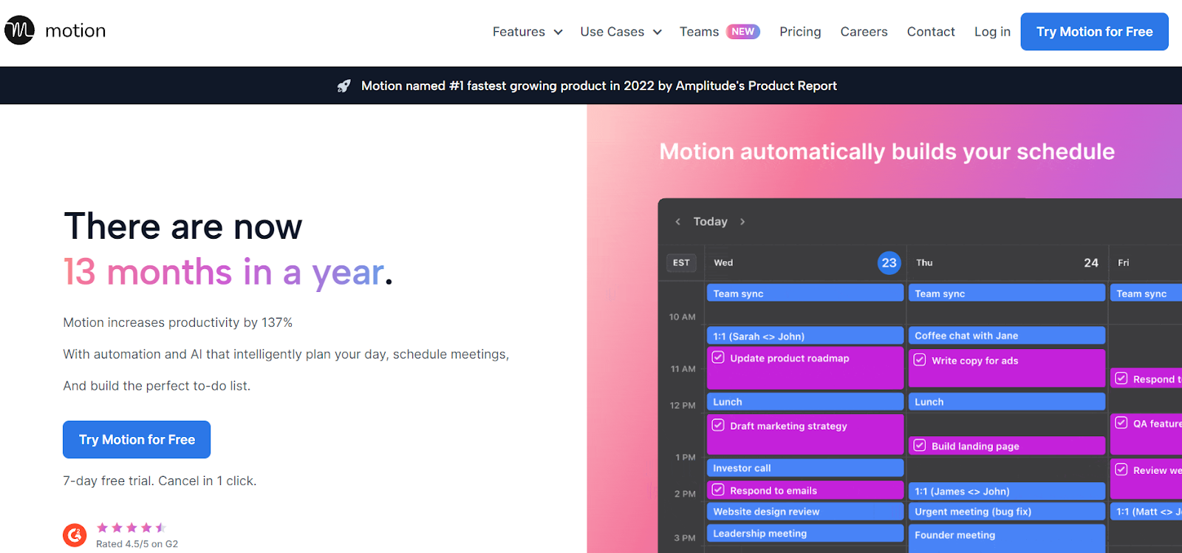Click the EST timezone selector
This screenshot has height=553, width=1182.
pyautogui.click(x=681, y=262)
